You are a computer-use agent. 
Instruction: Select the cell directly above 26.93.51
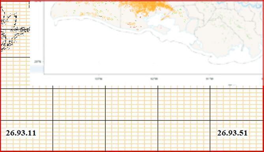pos(236,104)
